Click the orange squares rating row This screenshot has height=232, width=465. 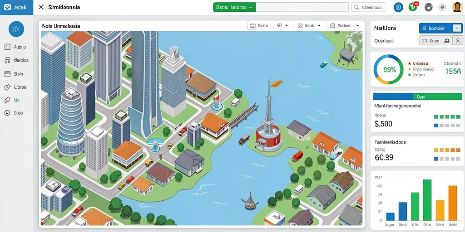(x=448, y=150)
